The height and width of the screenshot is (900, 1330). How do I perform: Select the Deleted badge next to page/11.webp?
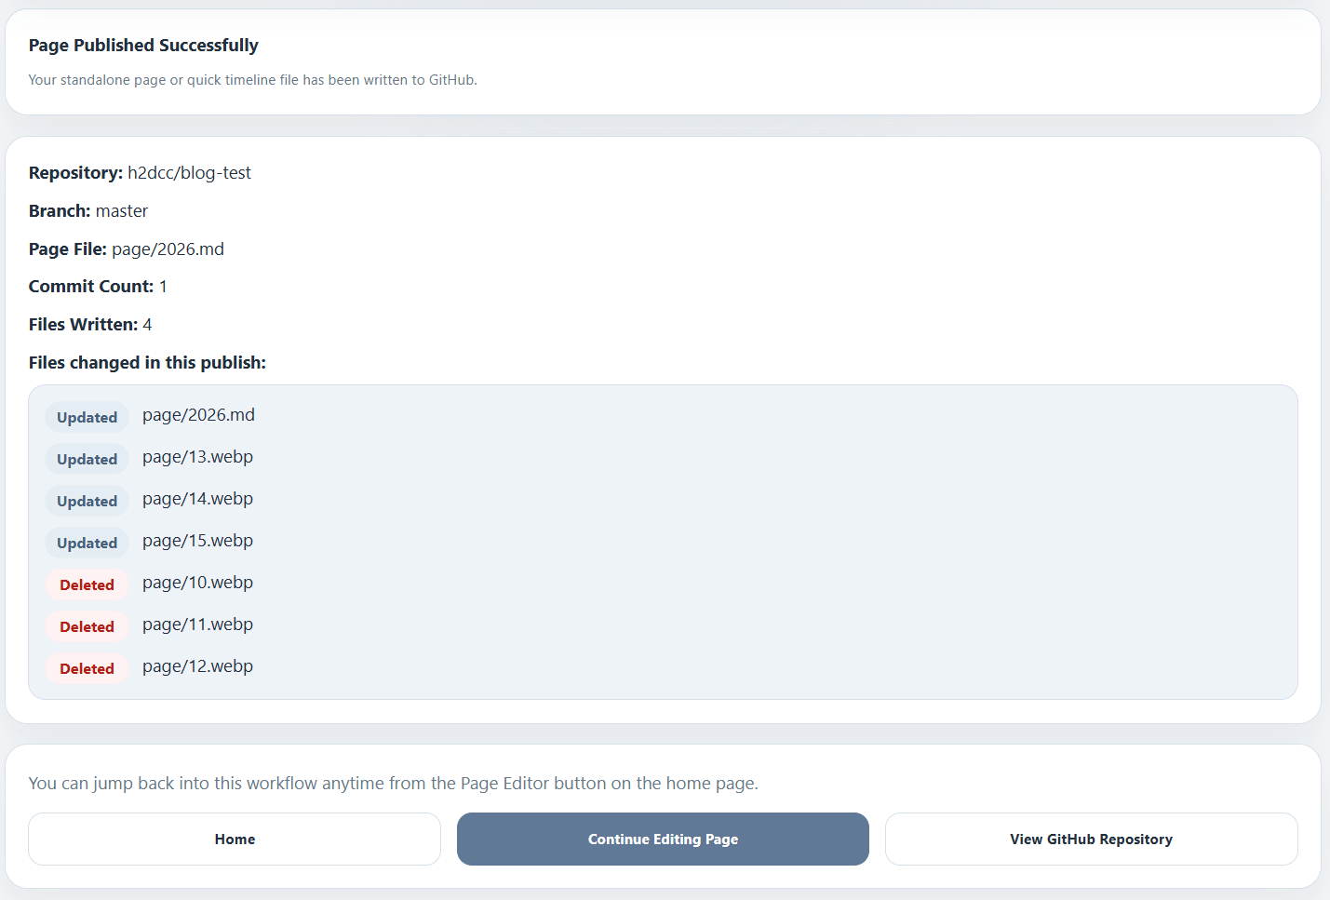coord(87,627)
